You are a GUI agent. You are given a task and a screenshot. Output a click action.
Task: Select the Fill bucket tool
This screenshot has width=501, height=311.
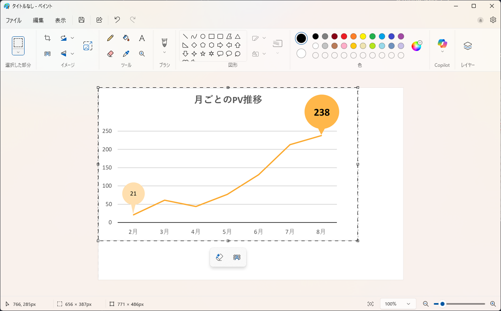click(126, 38)
